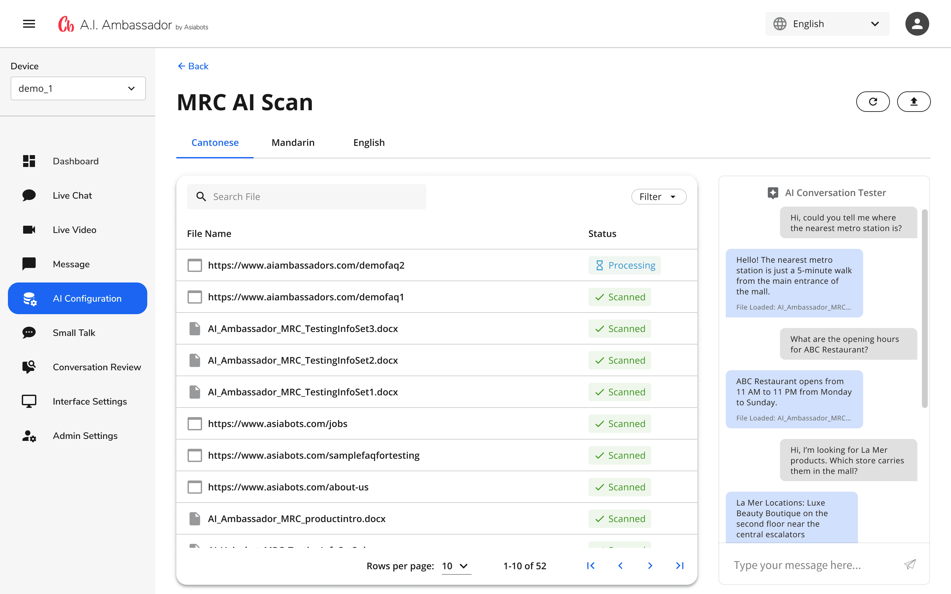Open the asiabots.com/jobs file entry

(277, 423)
